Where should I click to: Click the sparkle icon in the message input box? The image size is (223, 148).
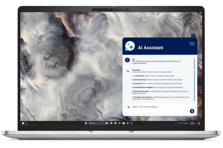[x=128, y=107]
